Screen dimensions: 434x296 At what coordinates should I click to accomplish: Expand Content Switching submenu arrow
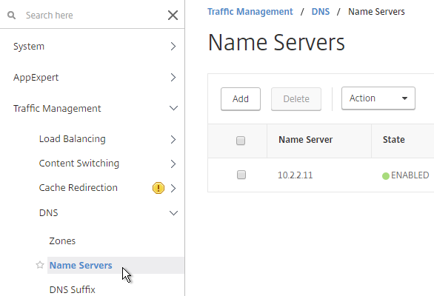pos(173,164)
